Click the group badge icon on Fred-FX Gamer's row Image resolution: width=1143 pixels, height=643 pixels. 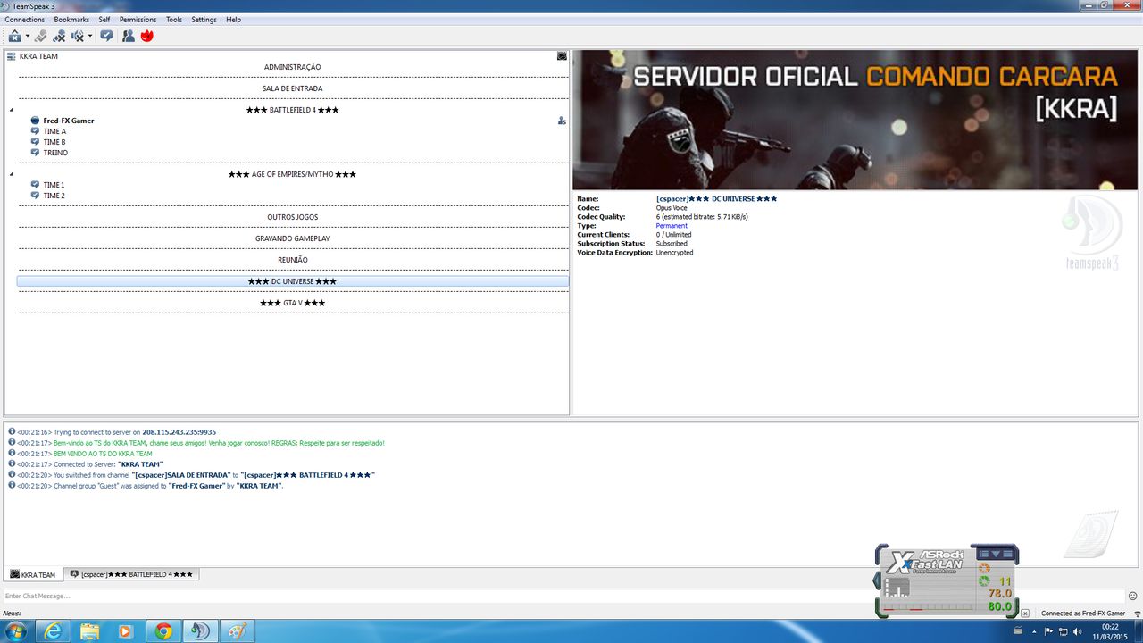click(x=562, y=121)
